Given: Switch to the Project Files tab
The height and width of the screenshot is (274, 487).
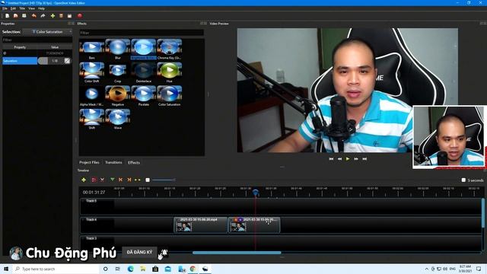Looking at the screenshot, I should [x=89, y=162].
